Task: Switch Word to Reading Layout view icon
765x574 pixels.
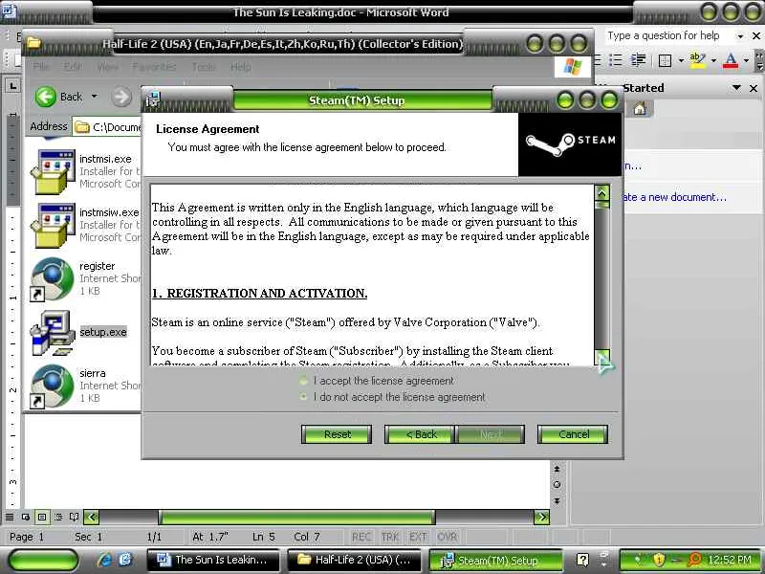Action: pyautogui.click(x=75, y=517)
